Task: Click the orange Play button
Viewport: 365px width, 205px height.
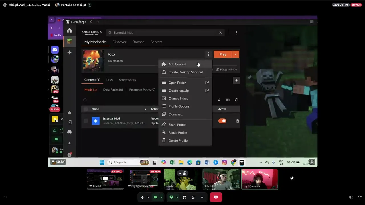Action: coord(223,54)
